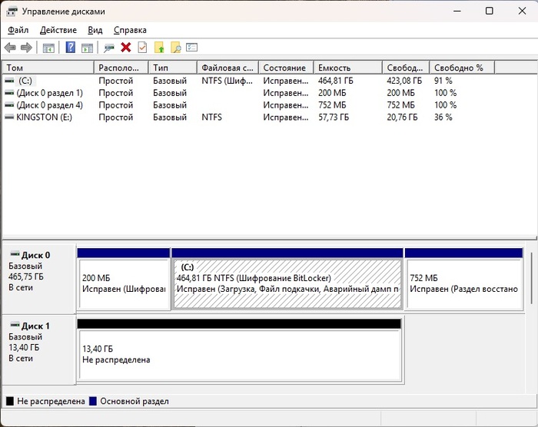Click the Back arrow in toolbar

pyautogui.click(x=10, y=48)
